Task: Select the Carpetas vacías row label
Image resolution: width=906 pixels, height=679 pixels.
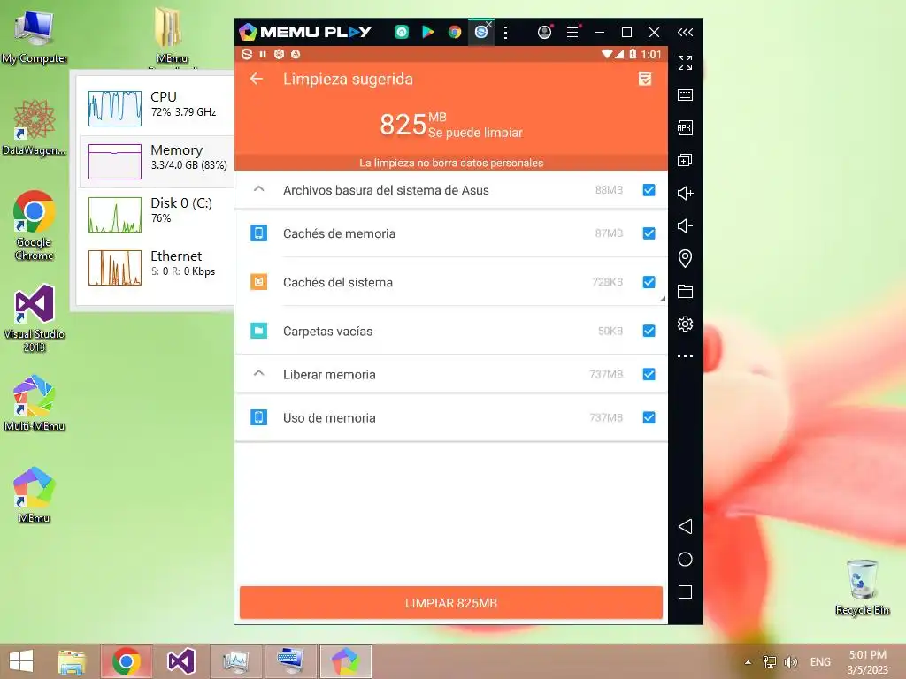Action: [x=327, y=331]
